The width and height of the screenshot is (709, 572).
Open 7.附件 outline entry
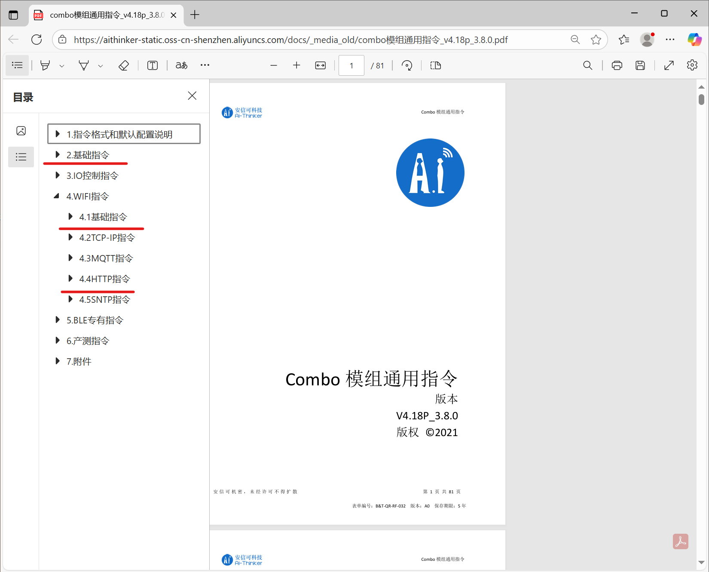click(x=79, y=361)
